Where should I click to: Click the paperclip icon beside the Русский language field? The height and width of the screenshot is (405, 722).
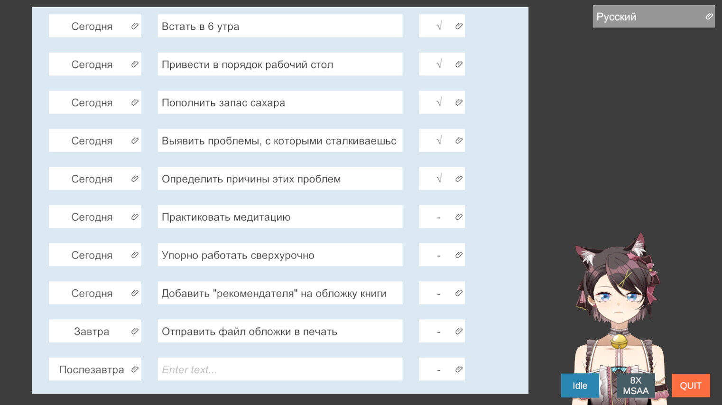(709, 17)
